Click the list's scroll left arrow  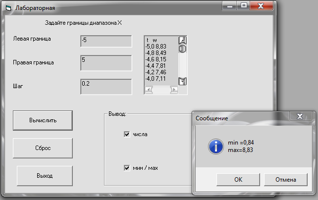149,90
